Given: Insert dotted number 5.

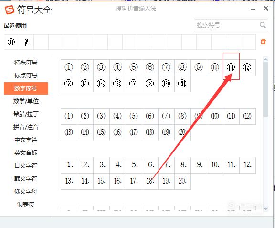Looking at the screenshot, I should 134,165.
